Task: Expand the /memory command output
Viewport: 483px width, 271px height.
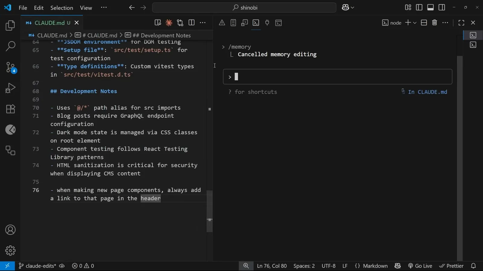Action: (223, 47)
